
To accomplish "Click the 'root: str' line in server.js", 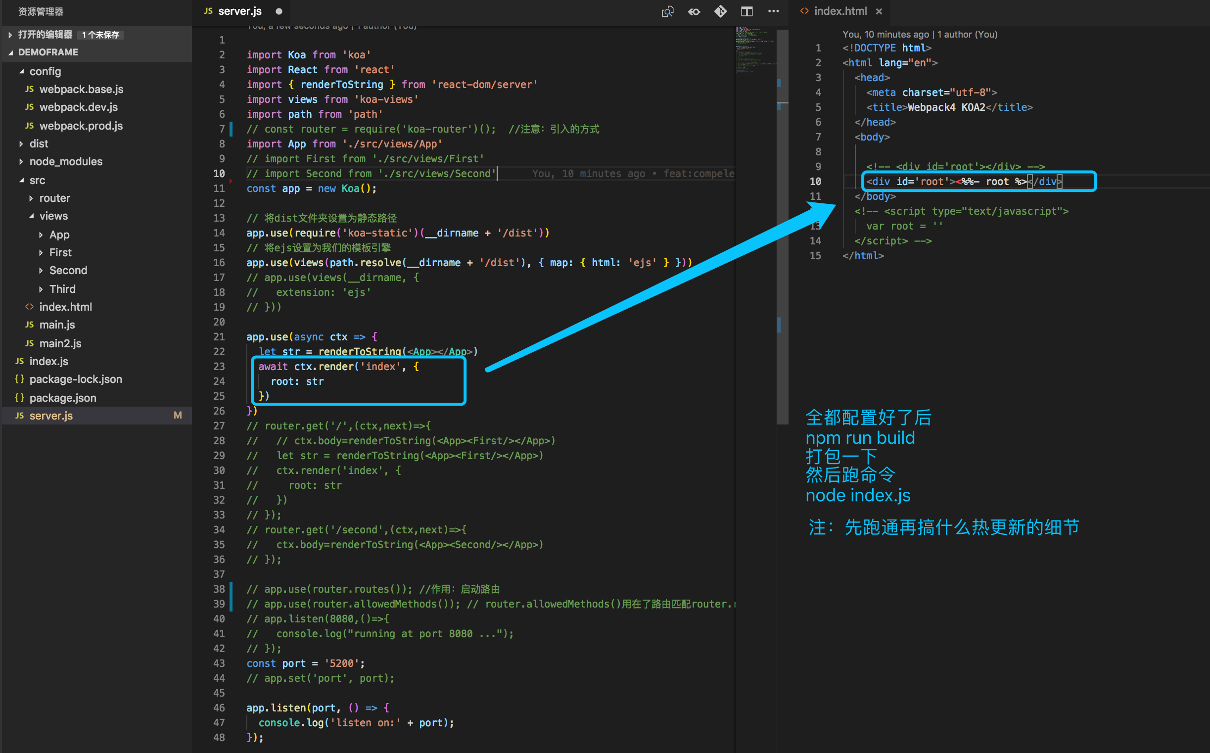I will (x=297, y=381).
